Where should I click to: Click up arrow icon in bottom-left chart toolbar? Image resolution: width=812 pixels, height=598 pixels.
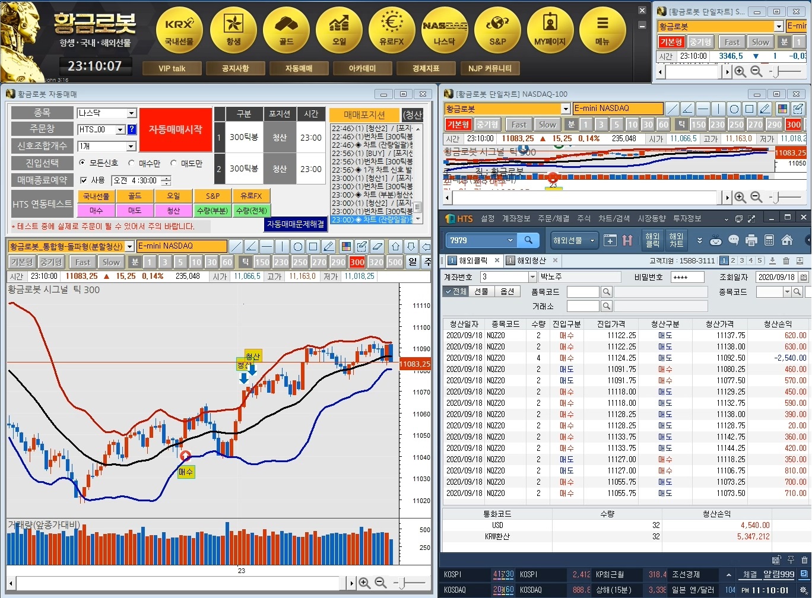tap(395, 247)
